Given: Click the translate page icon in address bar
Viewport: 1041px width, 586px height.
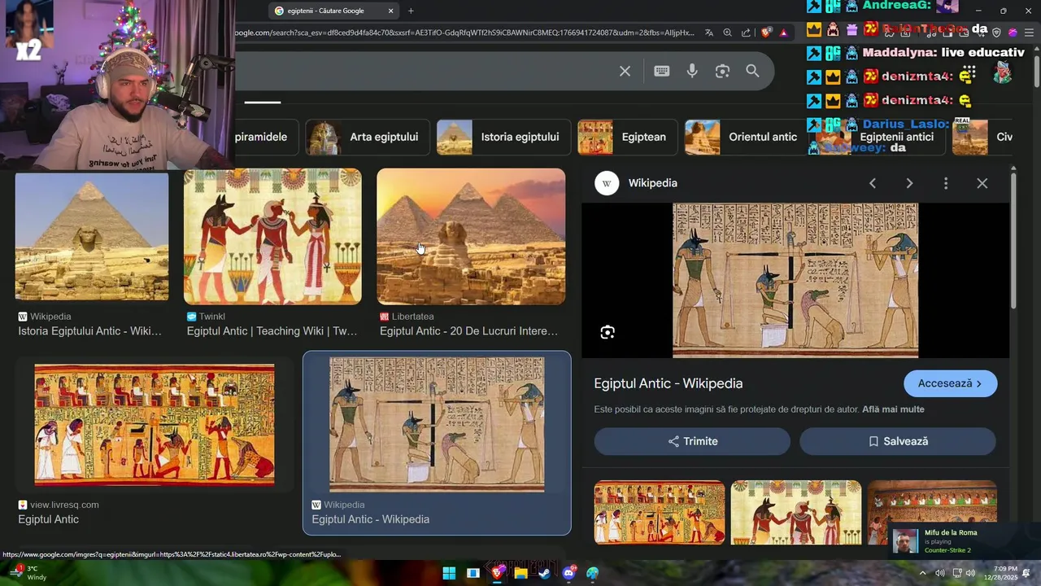Looking at the screenshot, I should point(709,33).
